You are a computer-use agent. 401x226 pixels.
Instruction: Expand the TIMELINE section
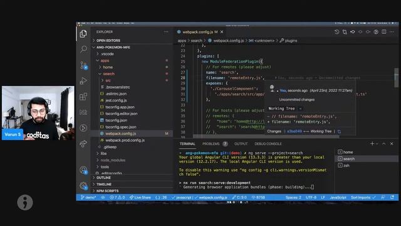[x=132, y=184]
